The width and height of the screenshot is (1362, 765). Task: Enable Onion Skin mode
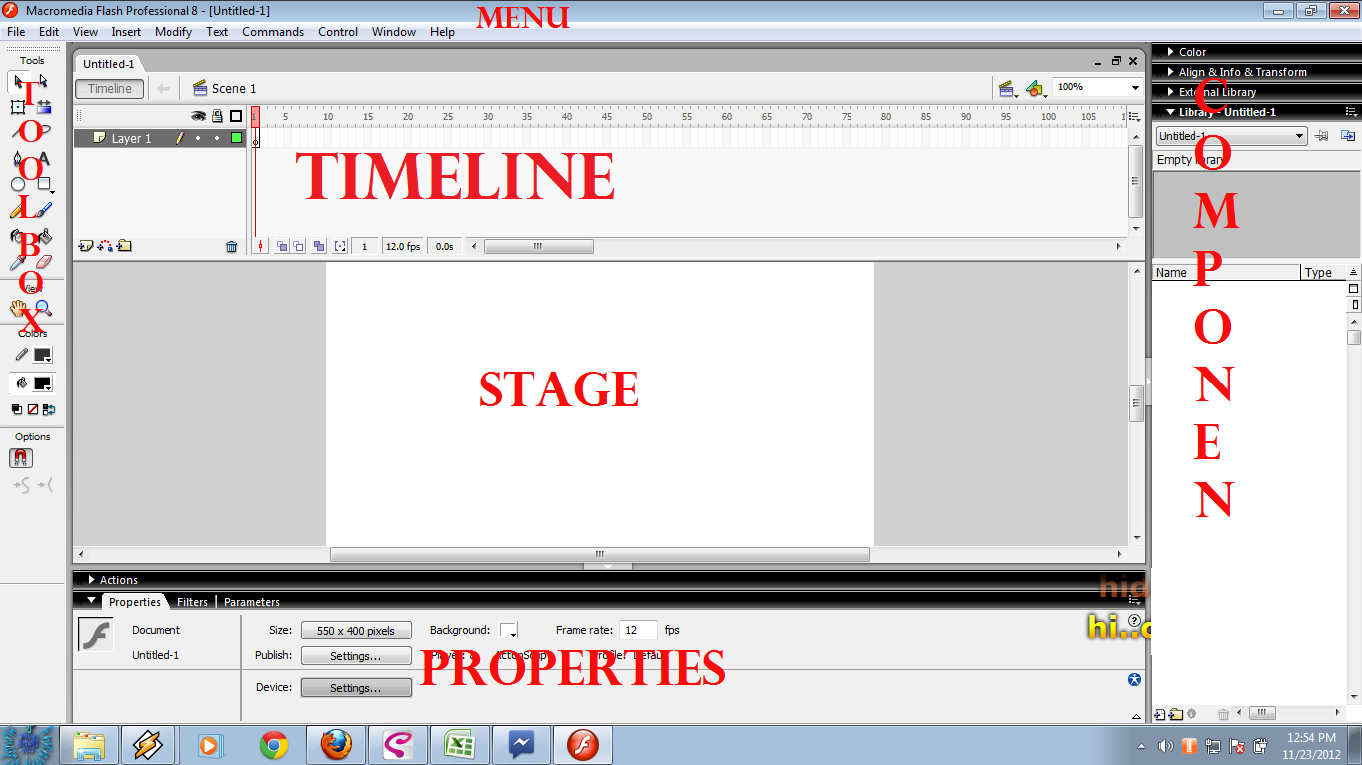click(282, 246)
